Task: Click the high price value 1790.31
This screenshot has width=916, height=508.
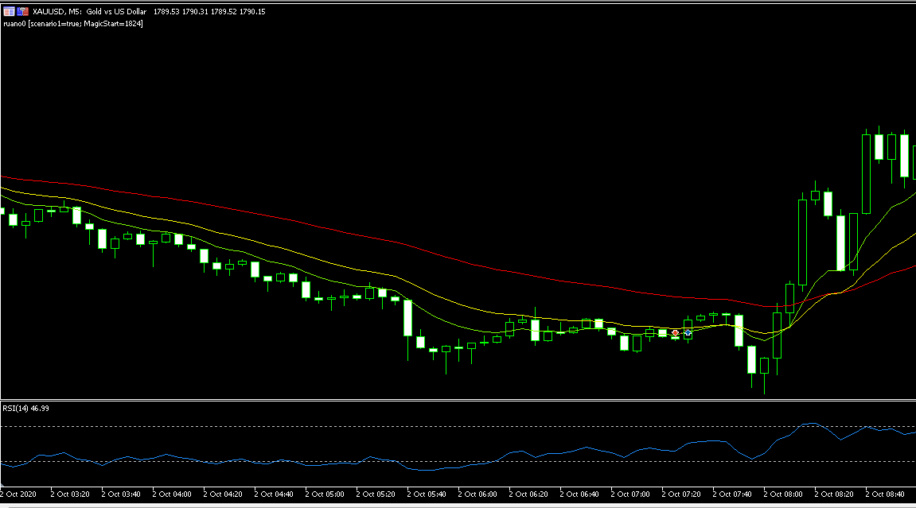Action: tap(195, 12)
